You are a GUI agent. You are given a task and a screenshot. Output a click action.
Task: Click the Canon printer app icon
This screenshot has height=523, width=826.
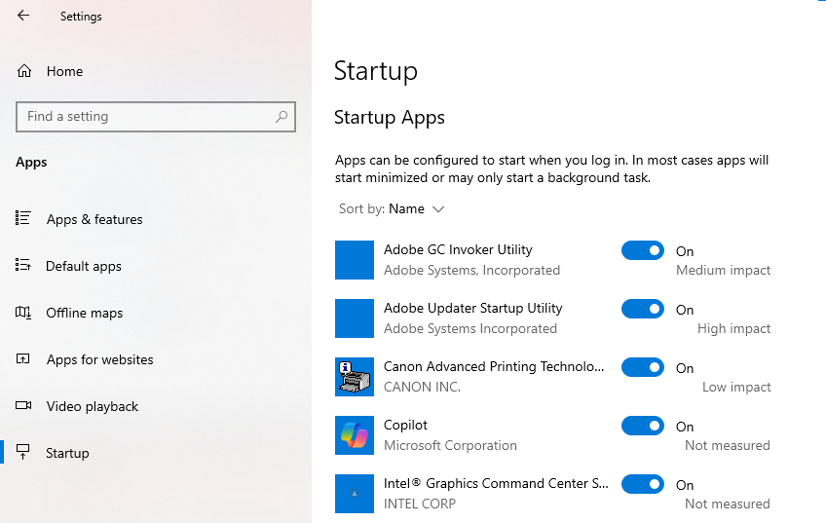[x=355, y=377]
